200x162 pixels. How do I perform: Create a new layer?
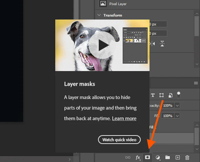tap(178, 157)
